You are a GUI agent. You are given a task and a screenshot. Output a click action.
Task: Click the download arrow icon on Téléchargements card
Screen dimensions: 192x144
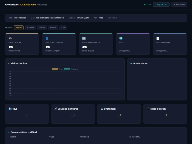pos(84,38)
